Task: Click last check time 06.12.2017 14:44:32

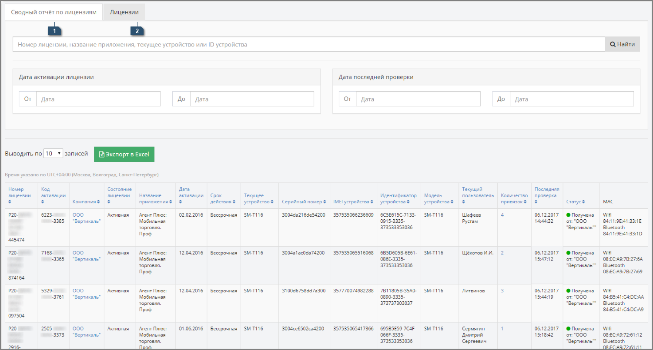Action: [x=546, y=218]
